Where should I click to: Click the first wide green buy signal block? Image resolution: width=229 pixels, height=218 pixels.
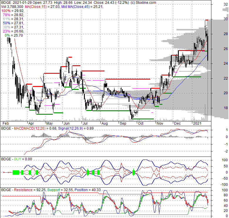tap(16, 172)
